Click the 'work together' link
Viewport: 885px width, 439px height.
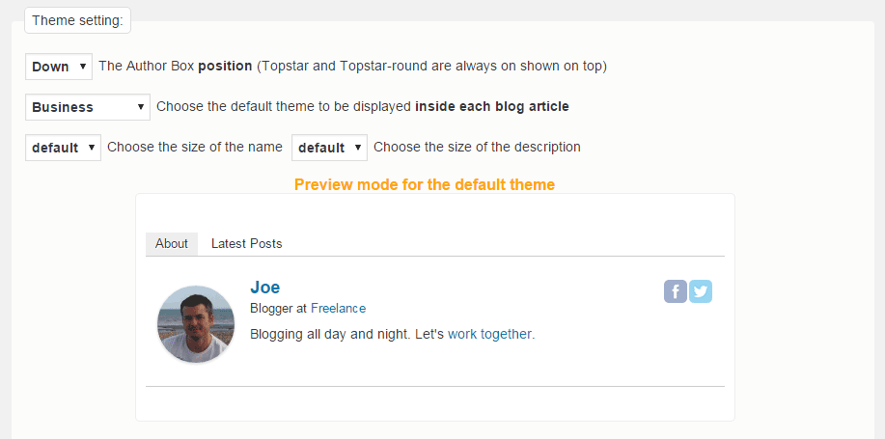pos(489,334)
